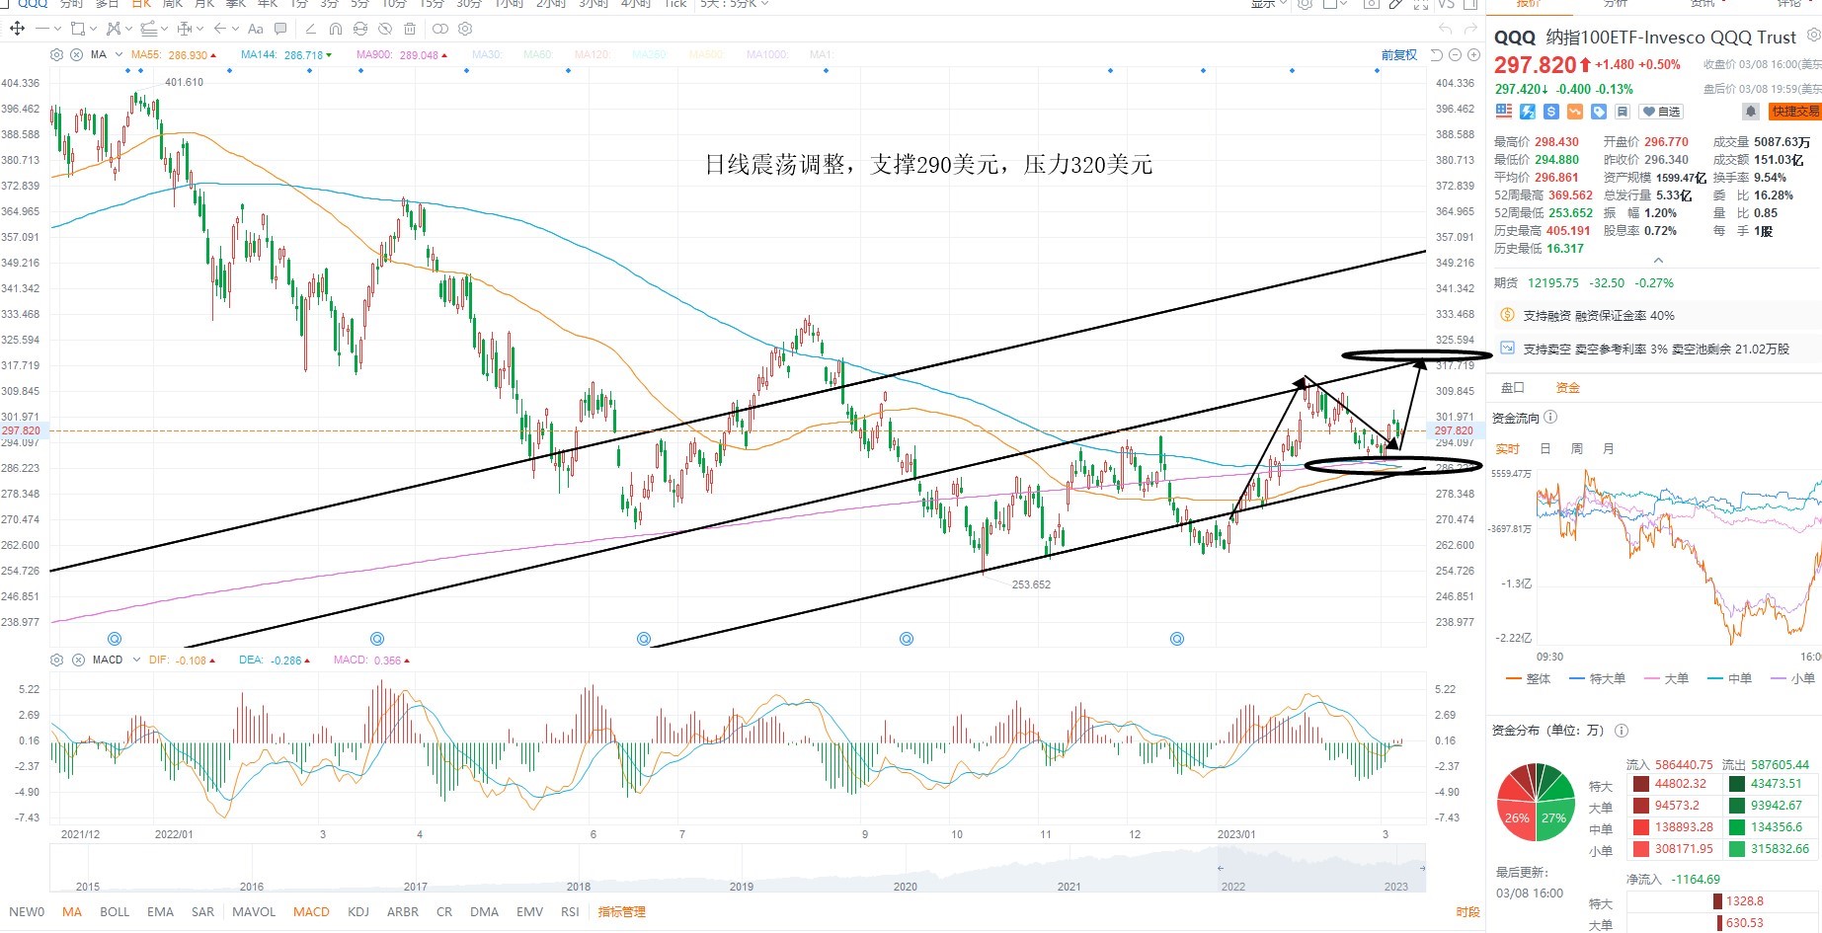Expand the line tool dropdown arrow
This screenshot has width=1822, height=933.
pos(57,29)
